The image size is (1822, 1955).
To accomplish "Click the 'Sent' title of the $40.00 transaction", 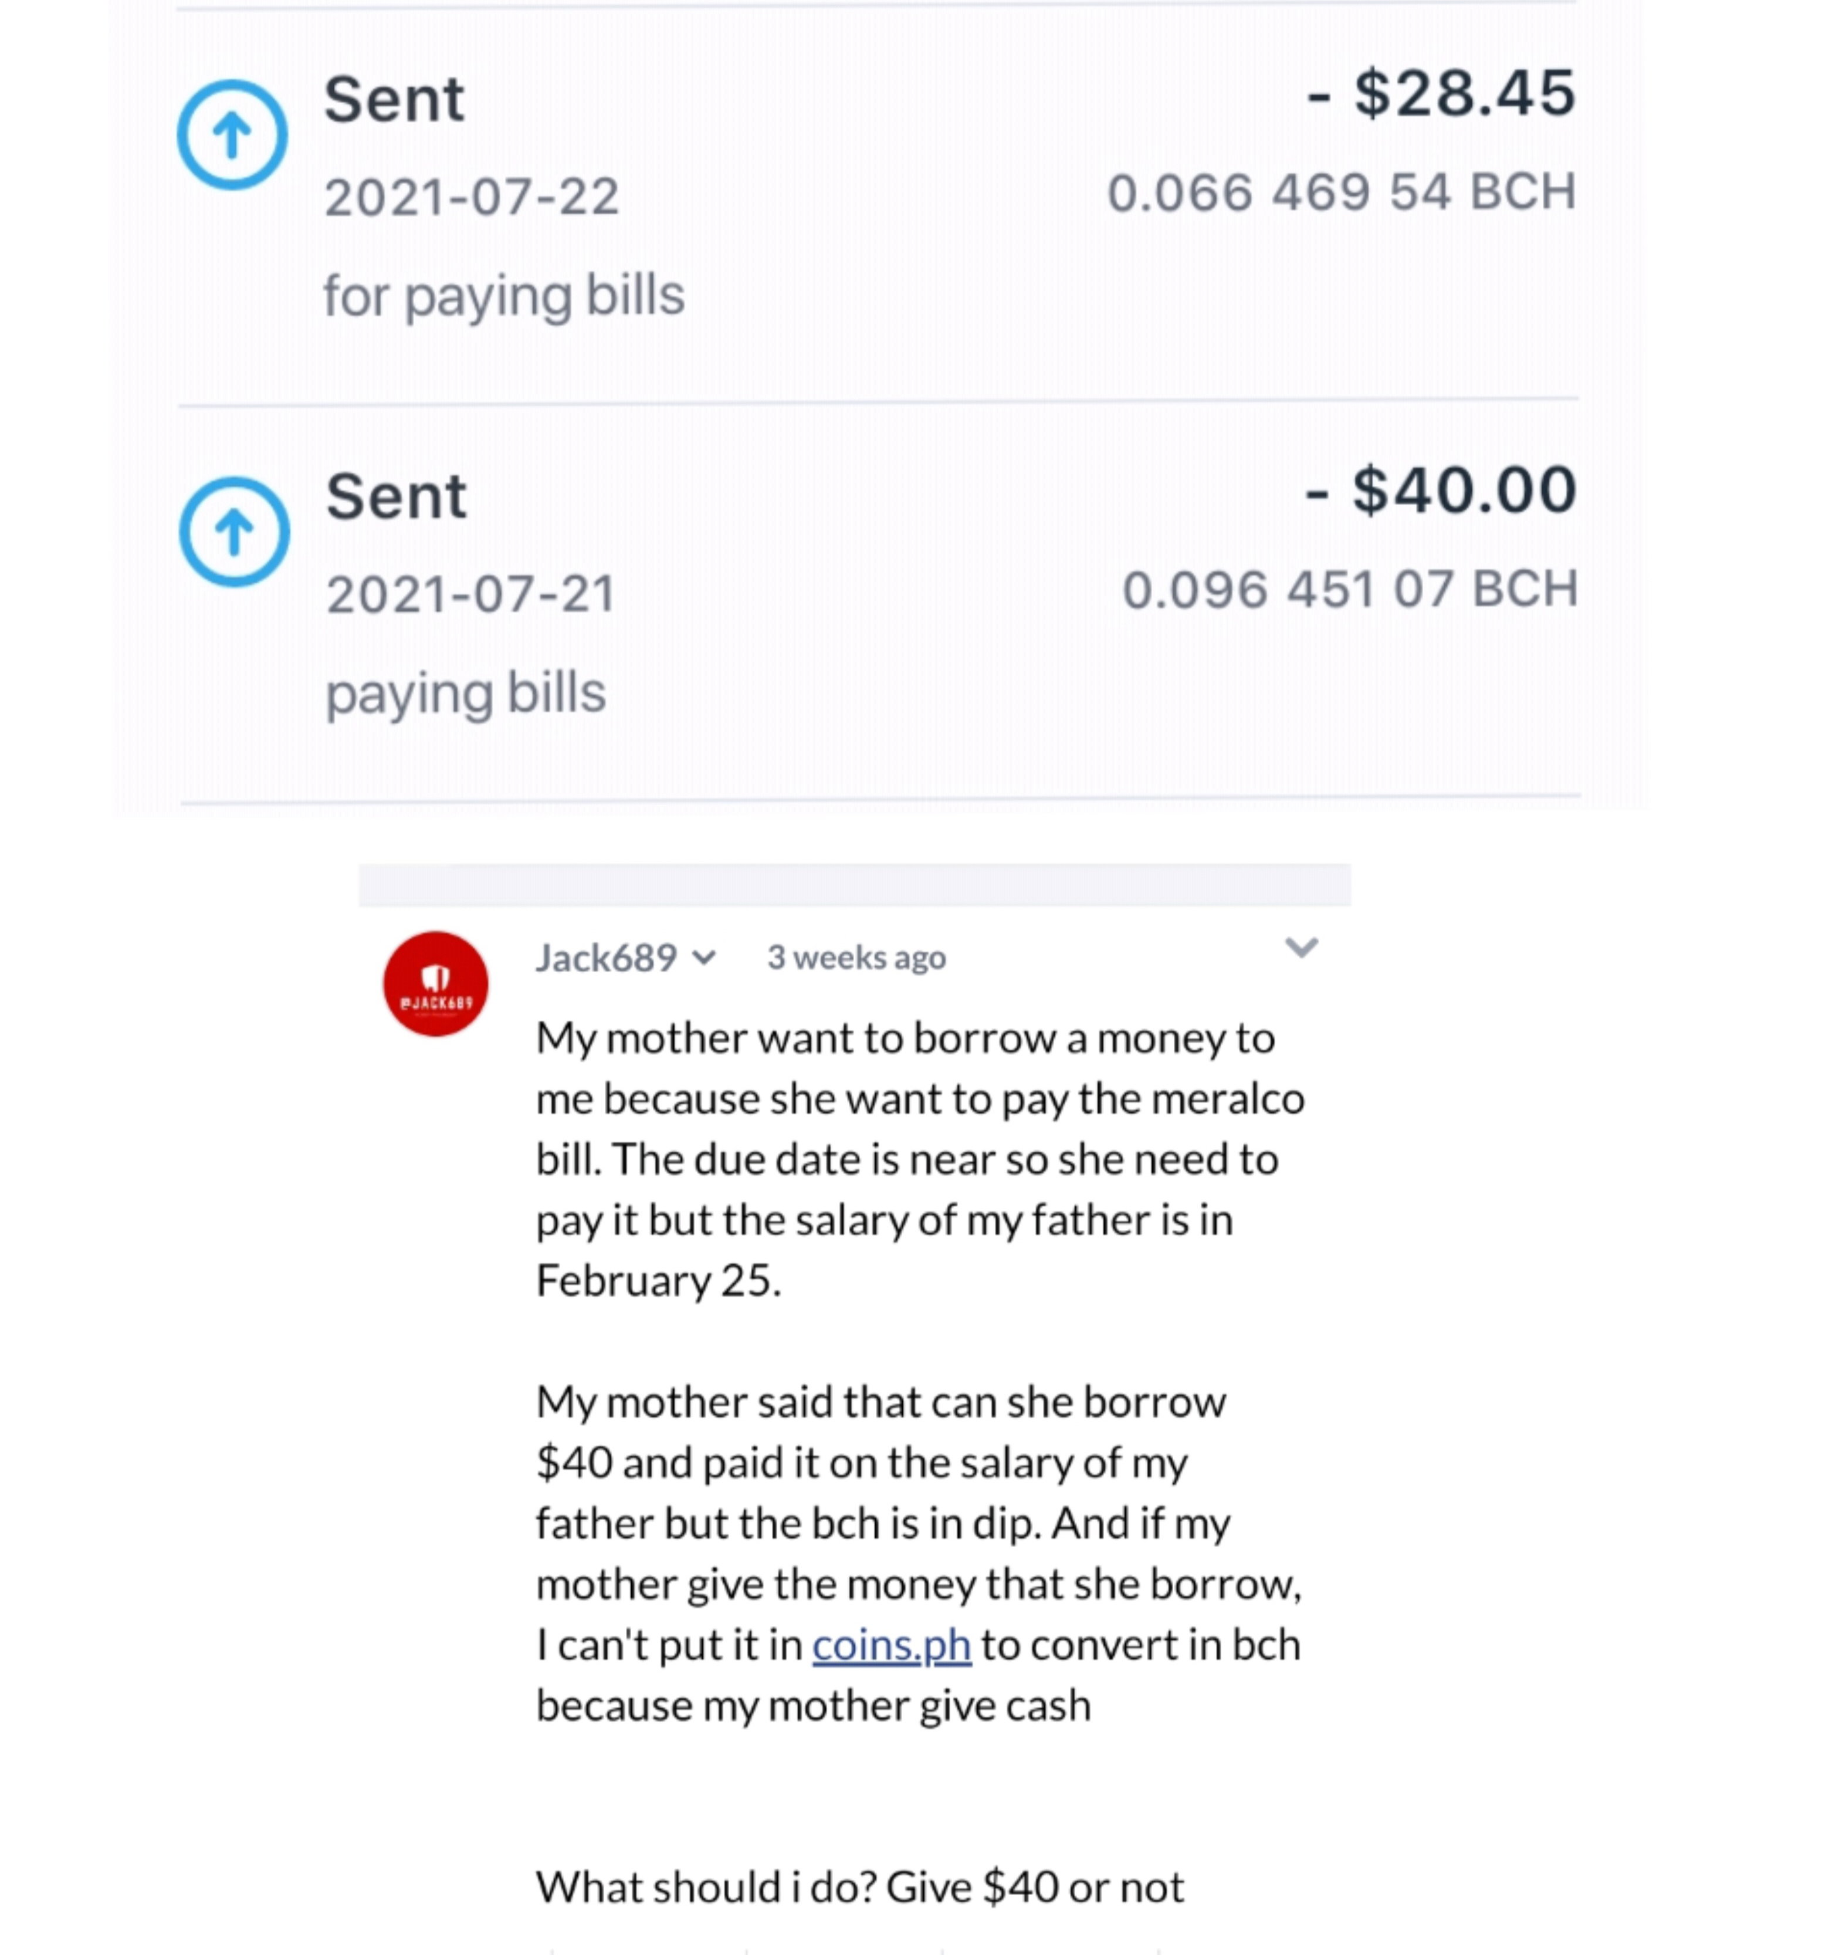I will [397, 496].
